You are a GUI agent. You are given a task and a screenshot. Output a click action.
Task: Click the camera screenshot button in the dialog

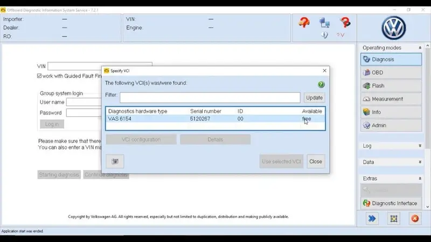(x=115, y=161)
